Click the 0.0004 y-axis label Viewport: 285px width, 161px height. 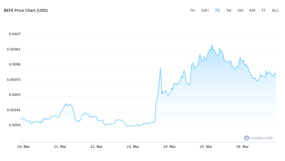15,125
